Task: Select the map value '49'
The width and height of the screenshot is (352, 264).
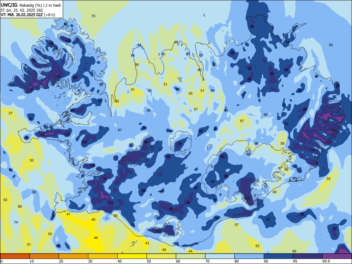Action: (x=164, y=250)
